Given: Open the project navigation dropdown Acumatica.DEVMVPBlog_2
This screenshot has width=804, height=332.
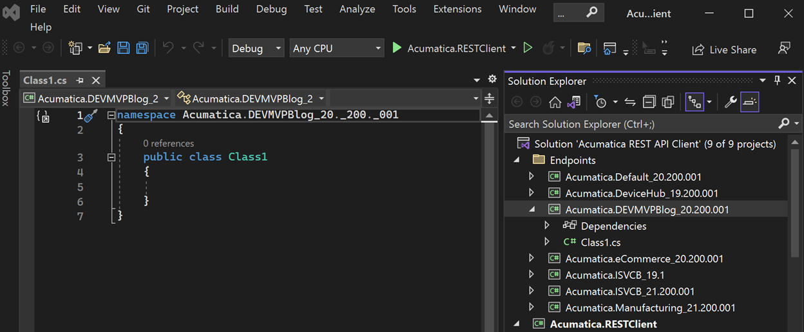Looking at the screenshot, I should [96, 98].
